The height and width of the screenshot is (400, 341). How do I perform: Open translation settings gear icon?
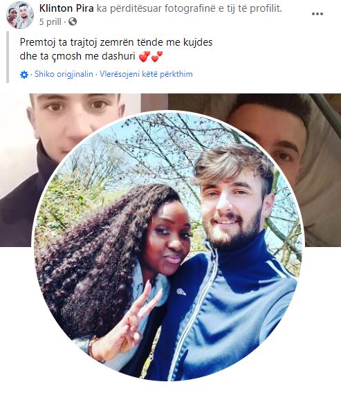(x=24, y=75)
